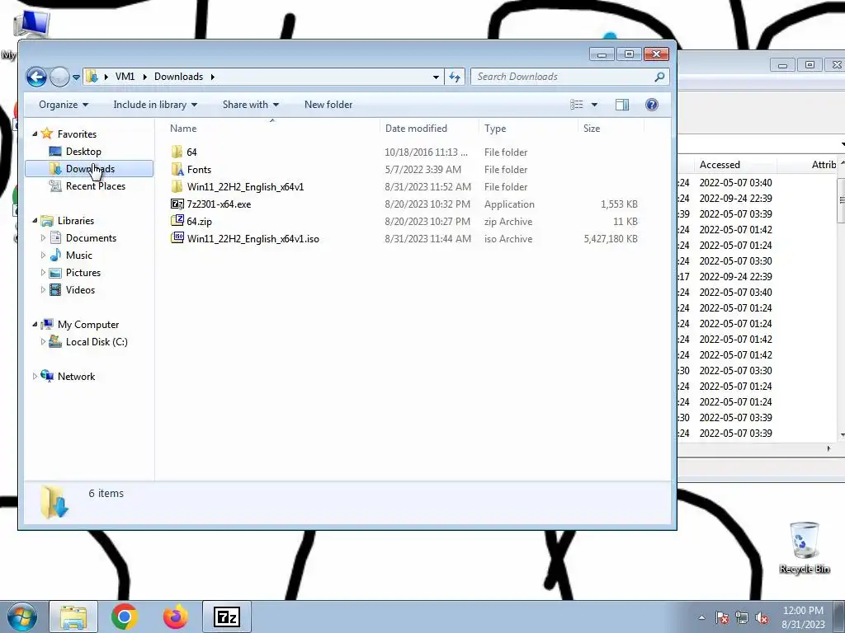Open the Share with menu
This screenshot has height=633, width=845.
[x=251, y=105]
